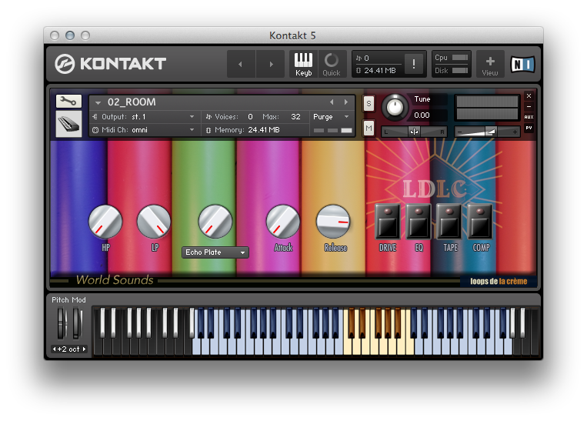Viewport: 587px width, 421px height.
Task: Adjust the Tune knob
Action: 395,108
